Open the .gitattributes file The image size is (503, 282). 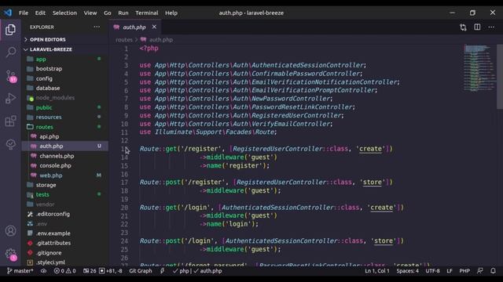tap(53, 243)
